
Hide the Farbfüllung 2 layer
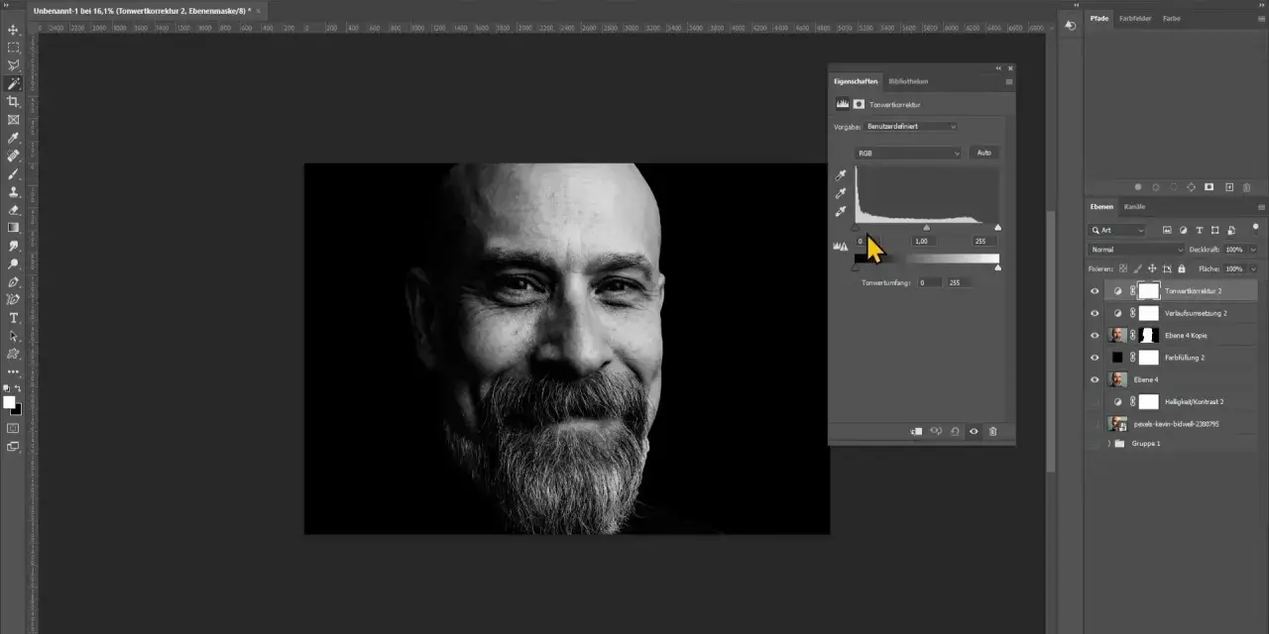pyautogui.click(x=1095, y=357)
